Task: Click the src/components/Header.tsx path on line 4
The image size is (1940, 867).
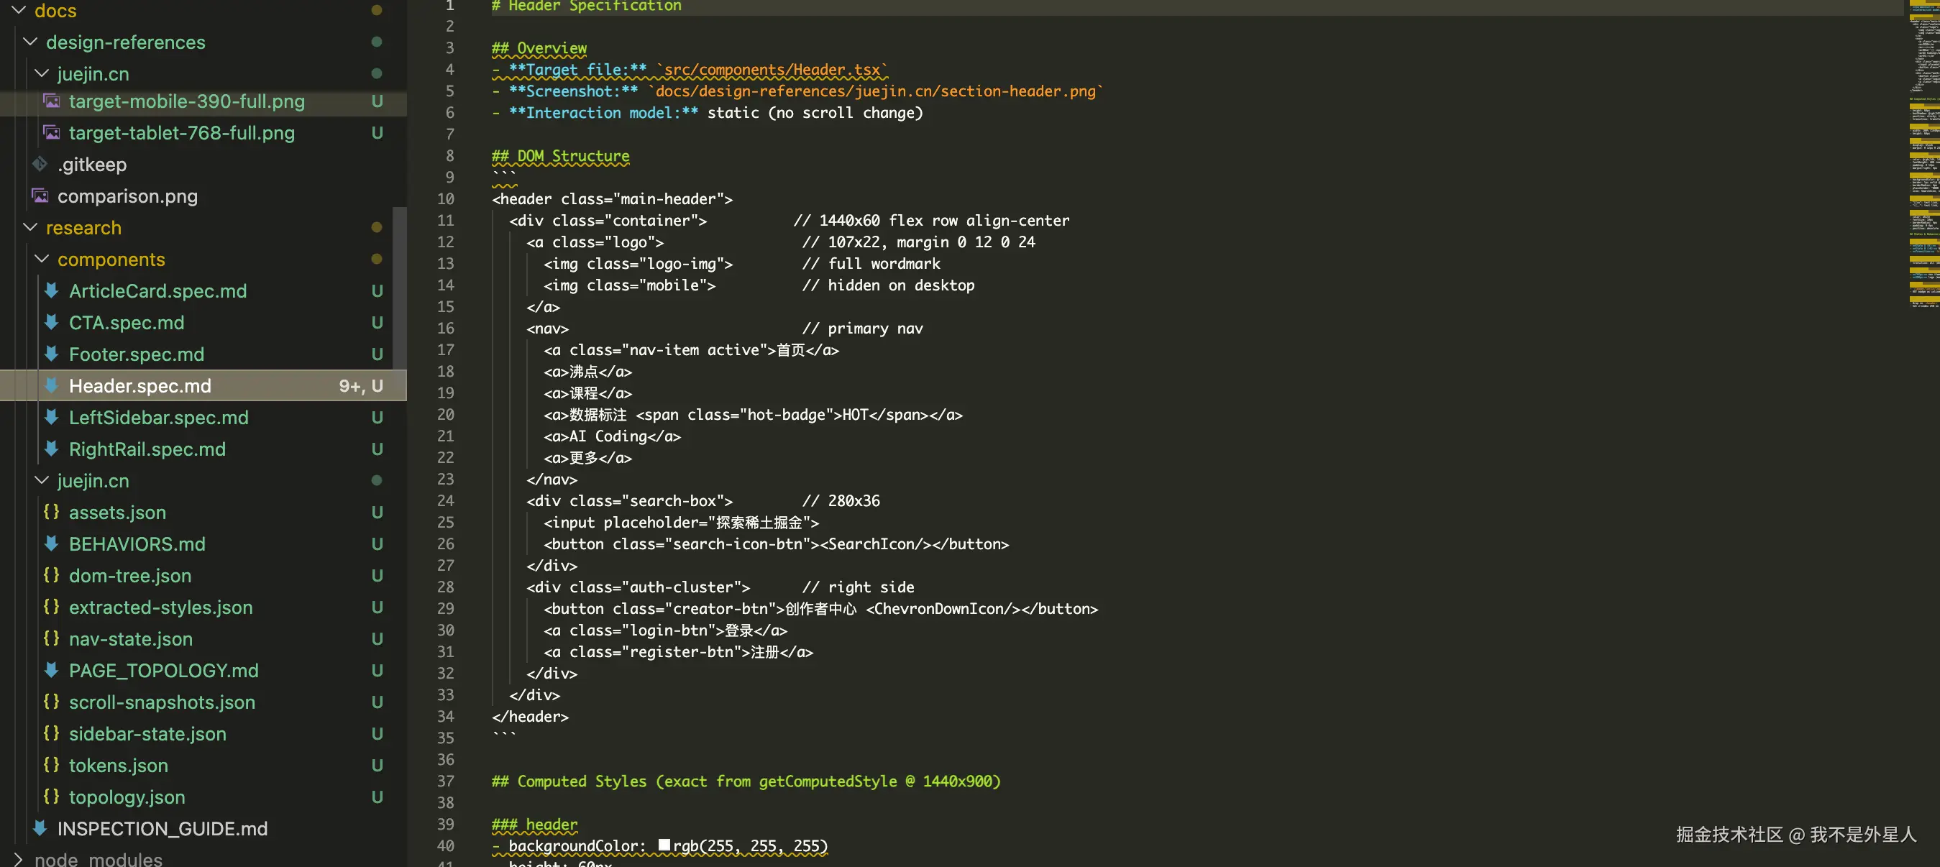Action: [x=772, y=70]
